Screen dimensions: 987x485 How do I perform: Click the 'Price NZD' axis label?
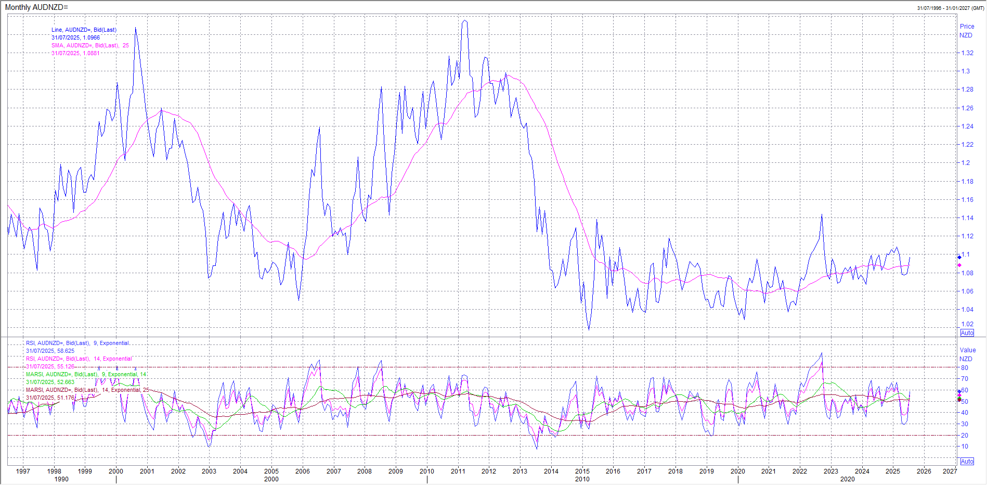click(967, 31)
